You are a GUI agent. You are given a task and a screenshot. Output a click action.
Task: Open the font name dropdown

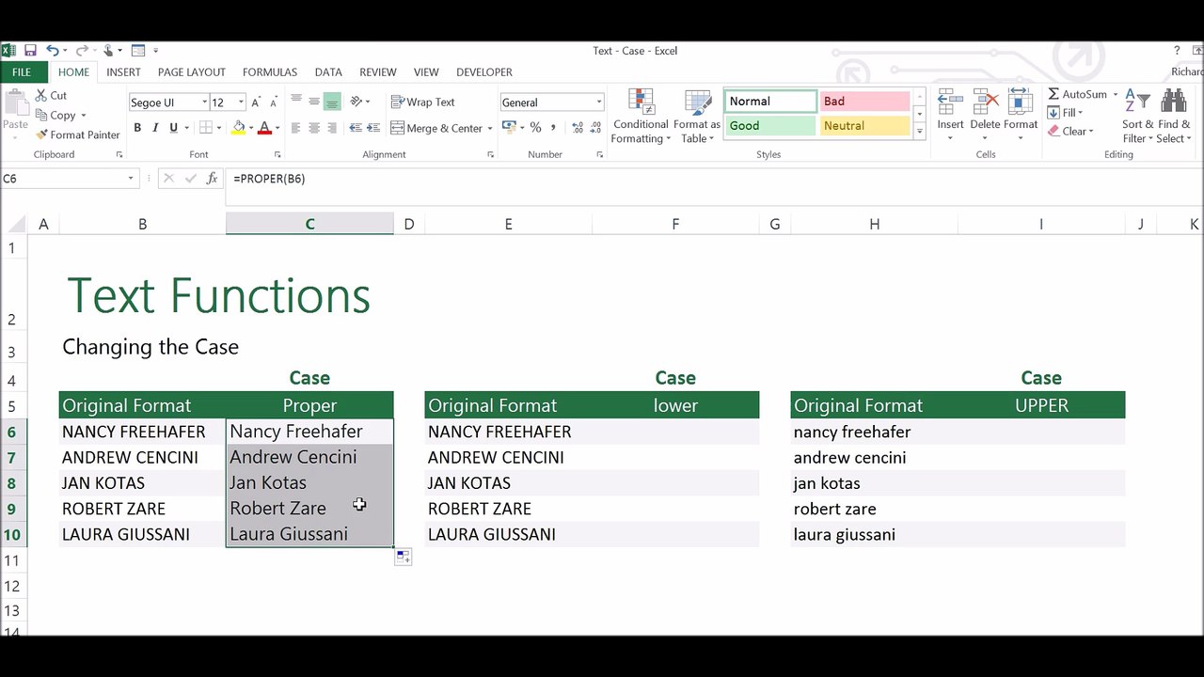point(204,102)
